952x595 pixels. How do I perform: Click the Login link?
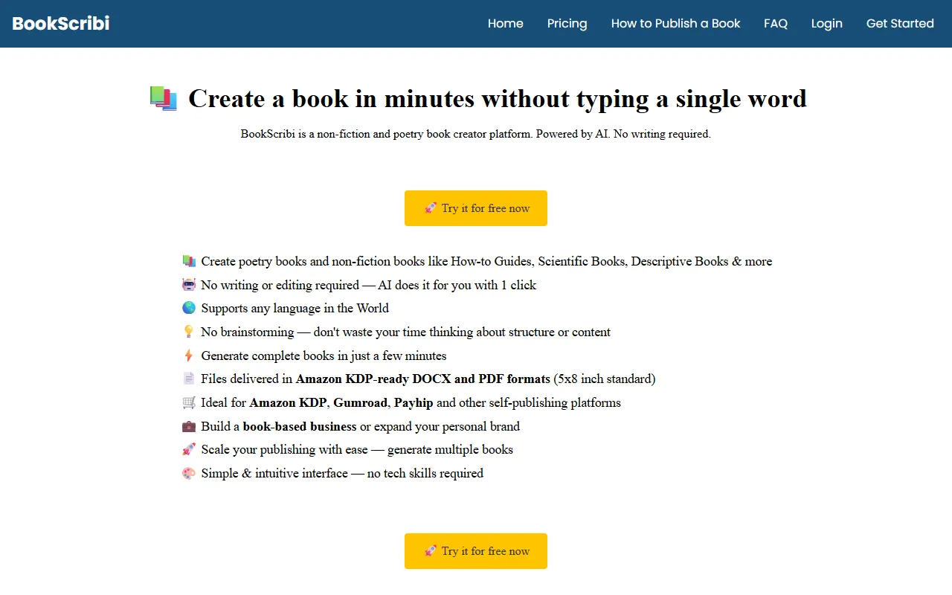pyautogui.click(x=827, y=23)
